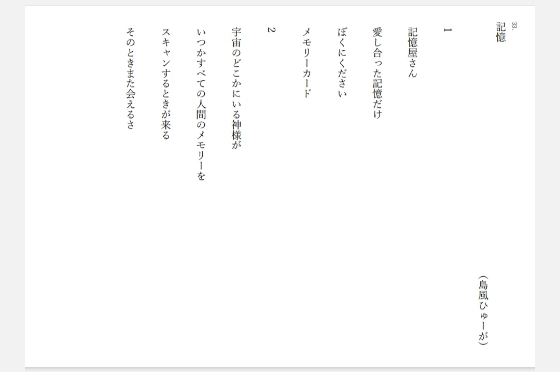
Task: Click the line 宇宙のどこかにいる神様が
Action: [236, 88]
